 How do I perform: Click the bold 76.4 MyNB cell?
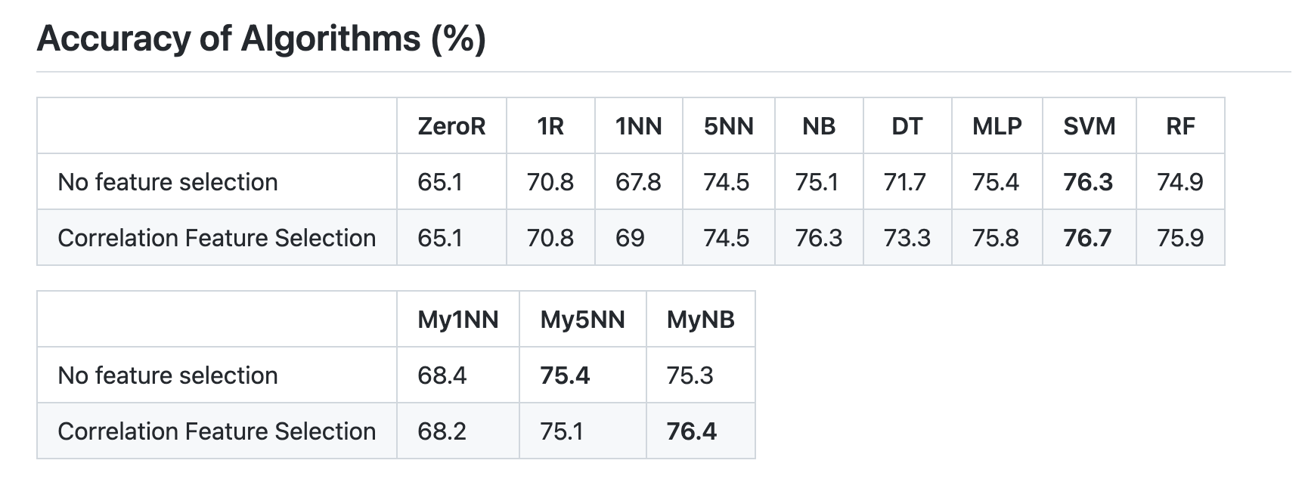pyautogui.click(x=691, y=431)
